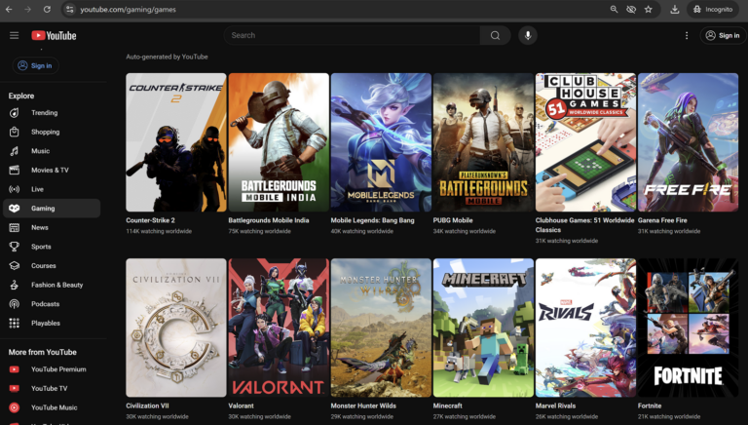The image size is (748, 425).
Task: Reload the page in browser
Action: coord(47,9)
